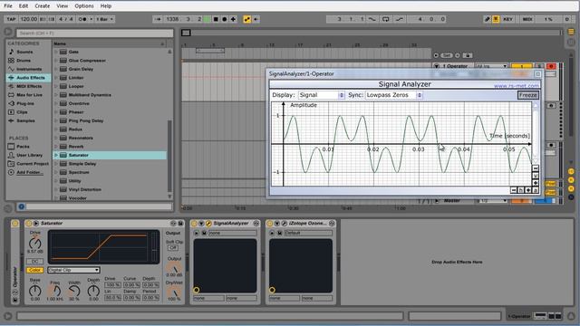Viewport: 580px width, 326px height.
Task: Select the Drums category
Action: click(x=24, y=61)
